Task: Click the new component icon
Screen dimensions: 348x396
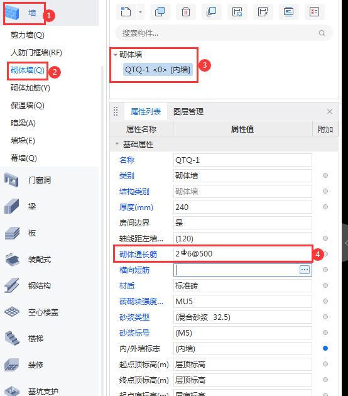Action: tap(126, 11)
